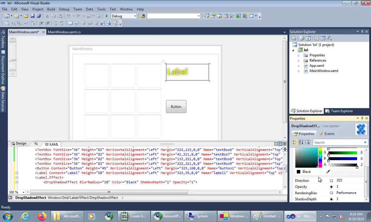The height and width of the screenshot is (222, 371).
Task: Switch to the Design view tab
Action: tap(19, 143)
